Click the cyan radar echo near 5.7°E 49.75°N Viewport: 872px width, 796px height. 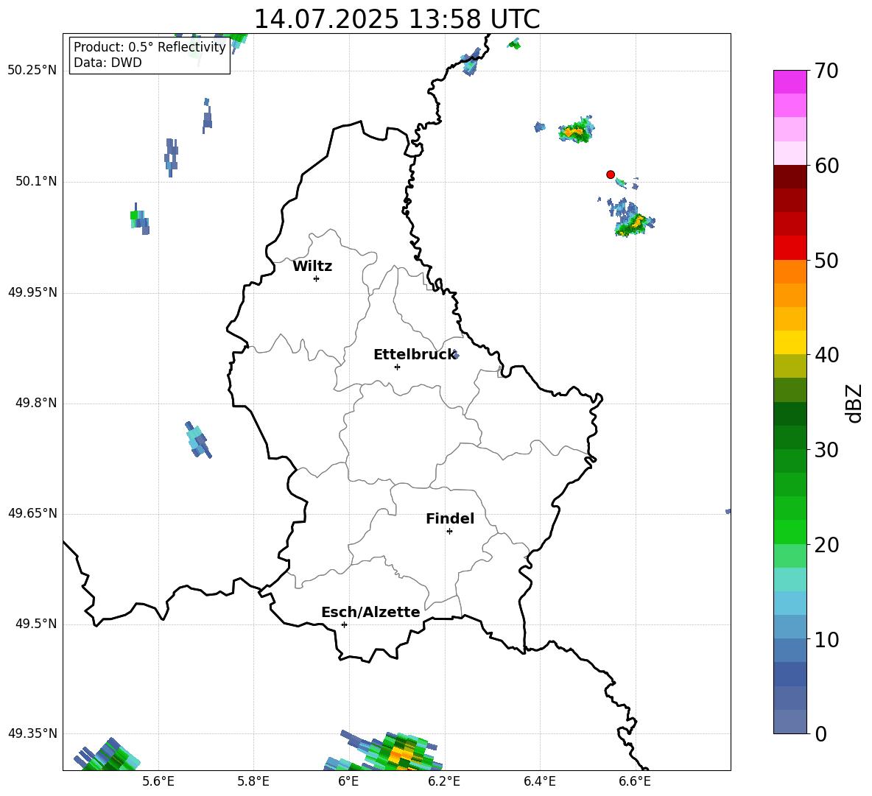click(x=197, y=440)
